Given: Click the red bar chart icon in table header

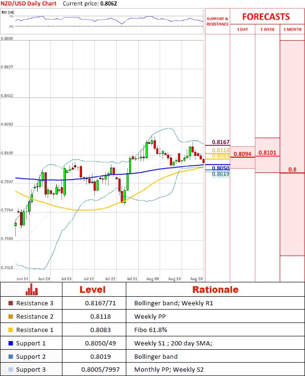Looking at the screenshot, I should (32, 289).
